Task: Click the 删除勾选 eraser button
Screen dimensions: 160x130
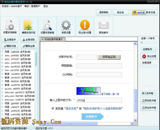Action: click(10, 46)
